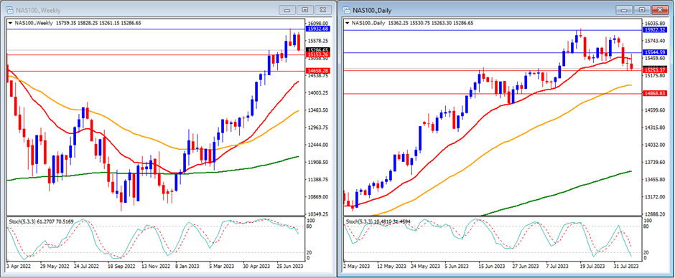Screen dimensions: 675x278
Task: Select the red 14658.28 price label on Weekly chart
Action: click(317, 70)
